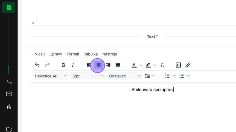The height and width of the screenshot is (132, 236).
Task: Toggle center alignment button
Action: (99, 65)
